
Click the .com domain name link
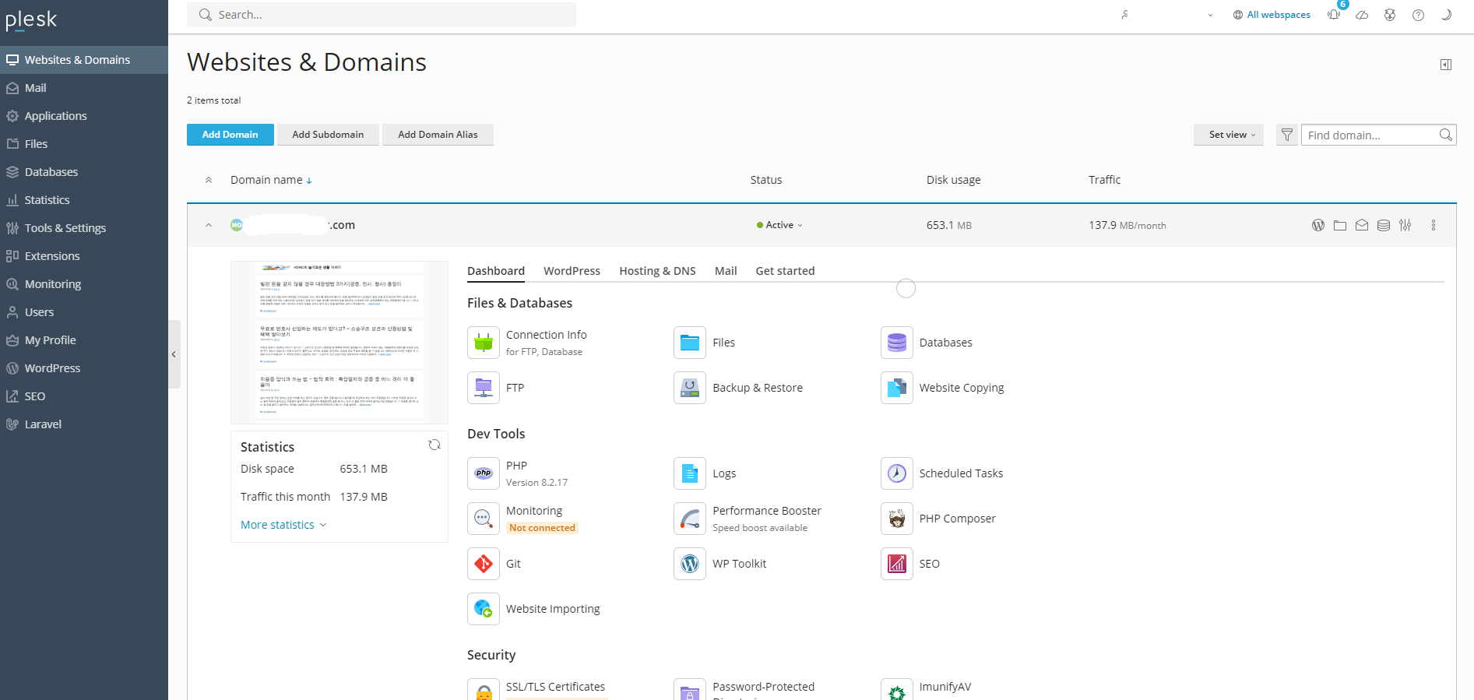(x=300, y=225)
